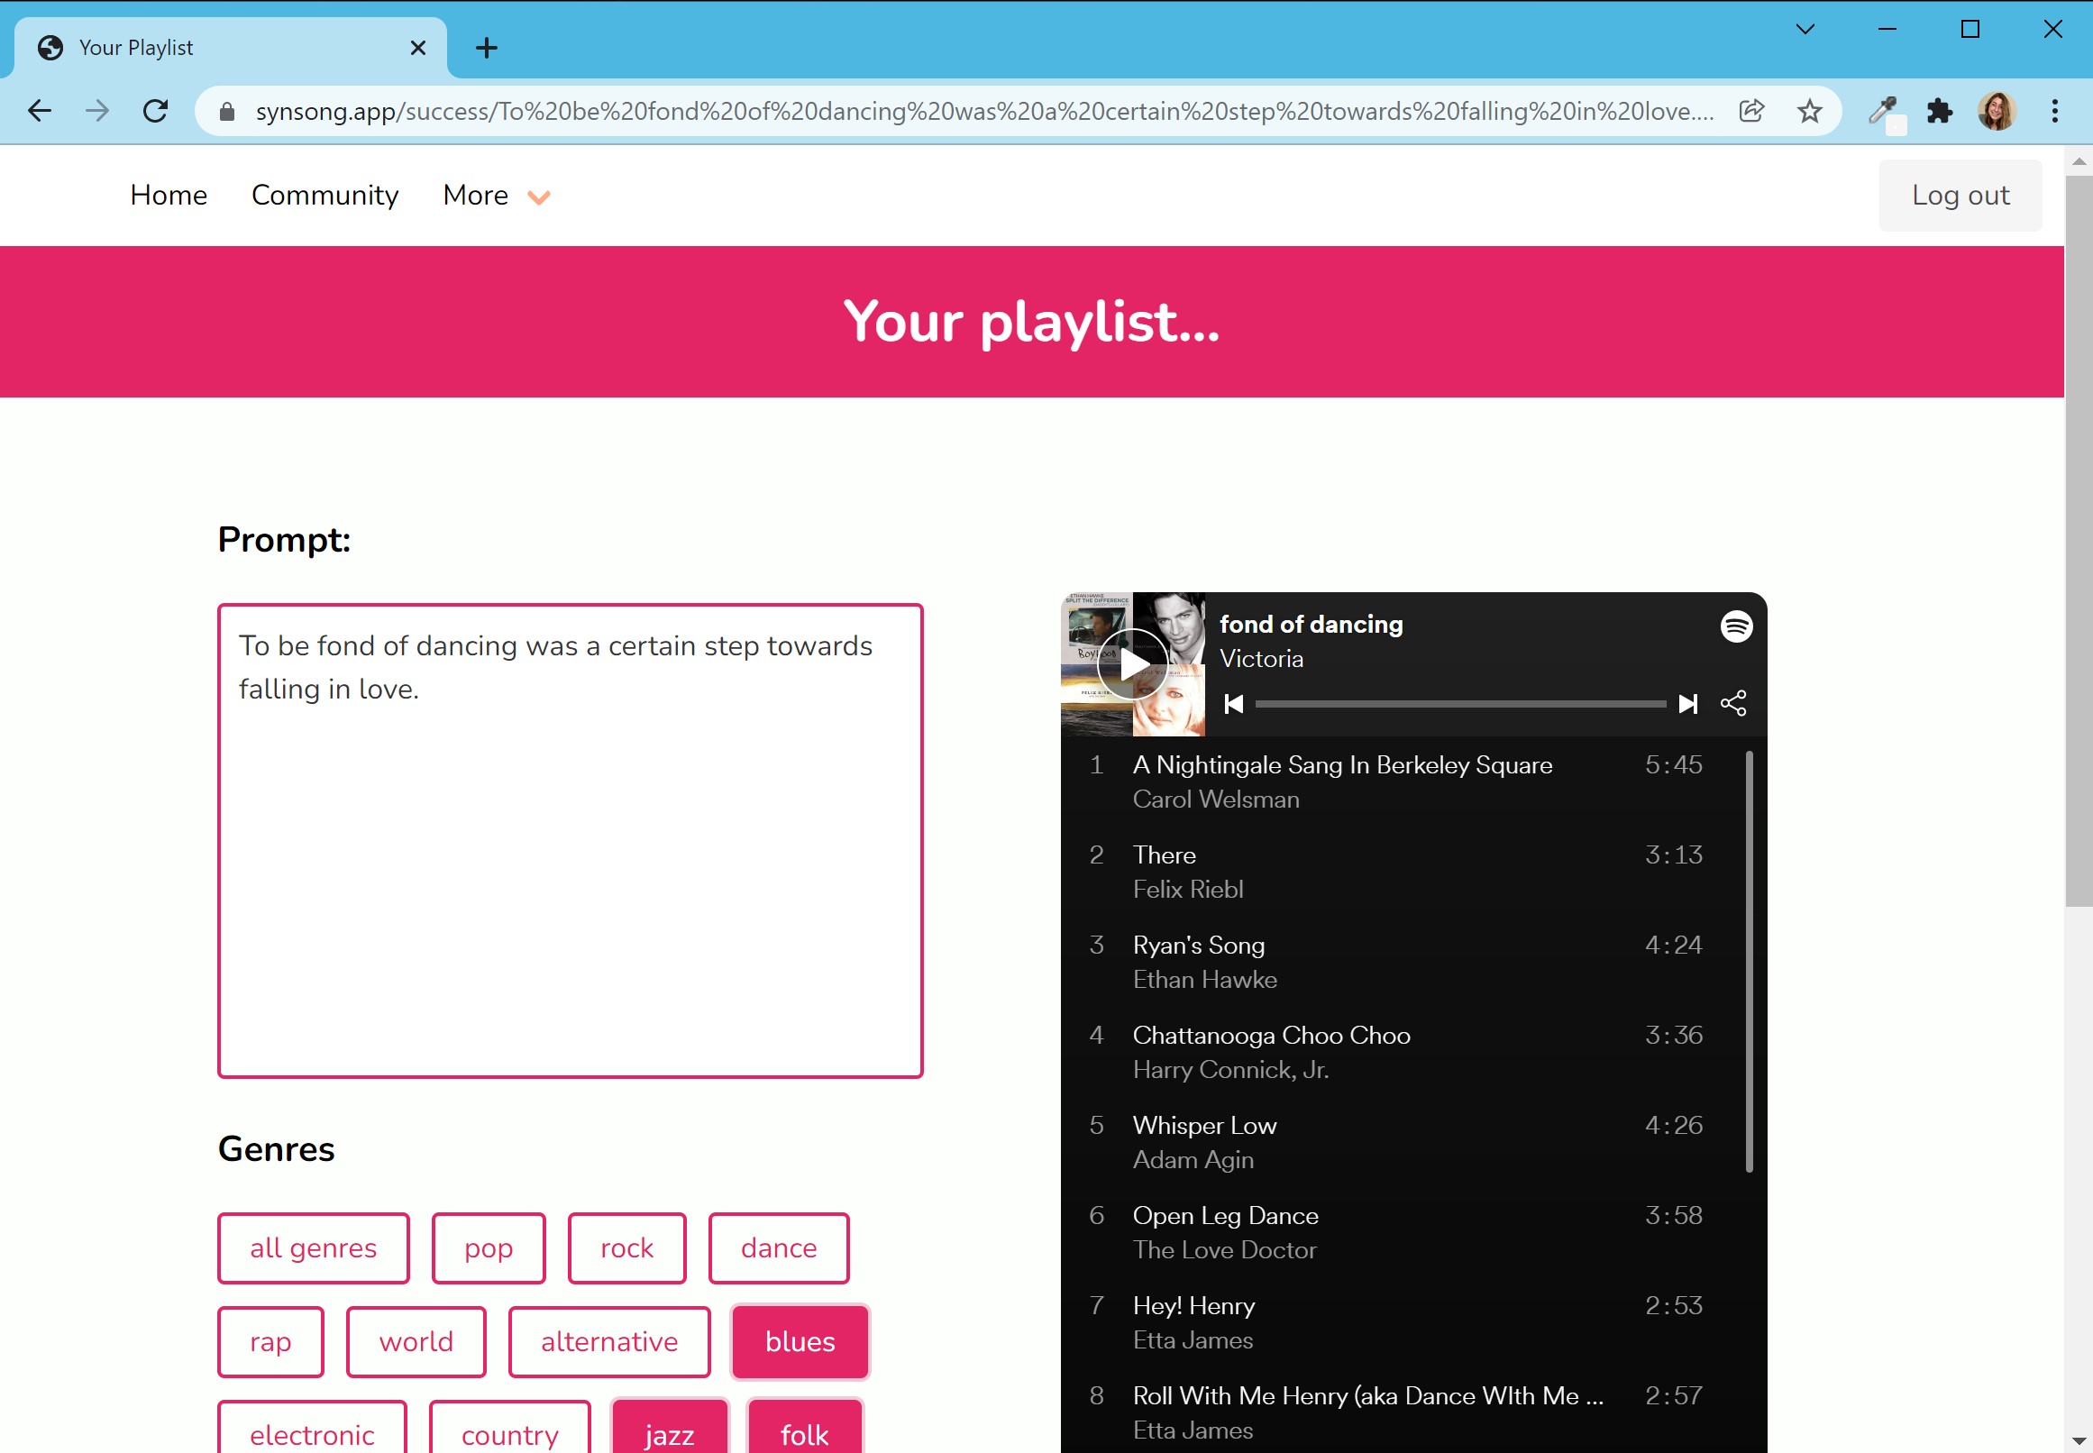Open the Home menu item
The image size is (2093, 1453).
point(169,194)
